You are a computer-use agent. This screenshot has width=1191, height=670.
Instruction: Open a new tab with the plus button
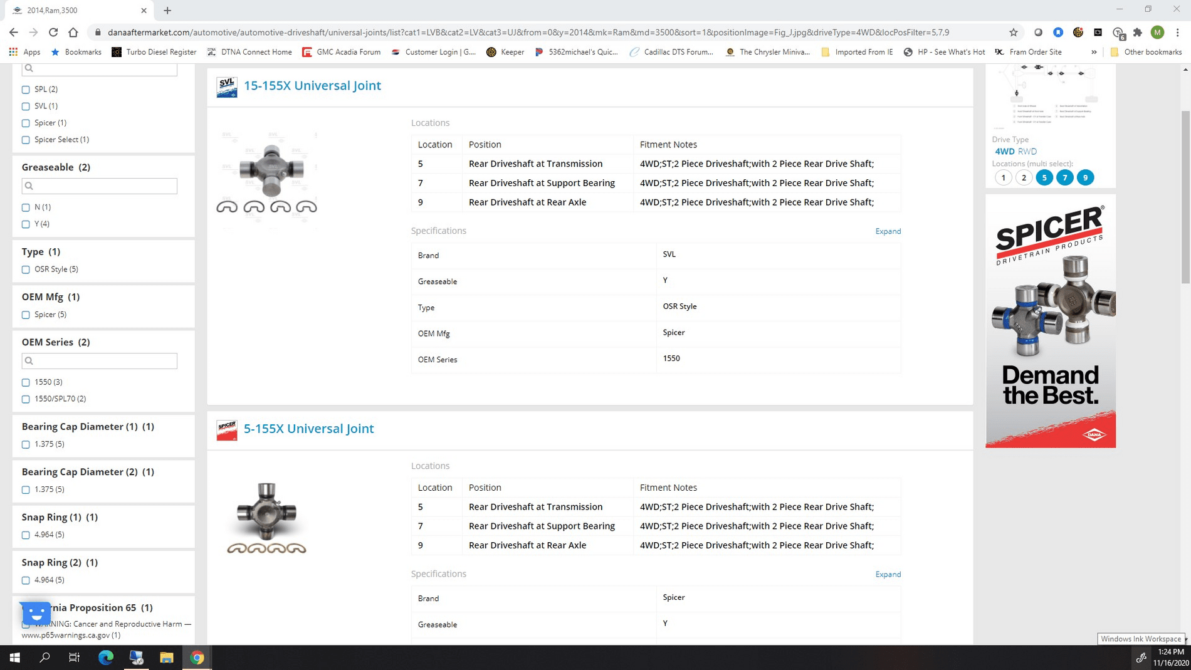pyautogui.click(x=167, y=10)
